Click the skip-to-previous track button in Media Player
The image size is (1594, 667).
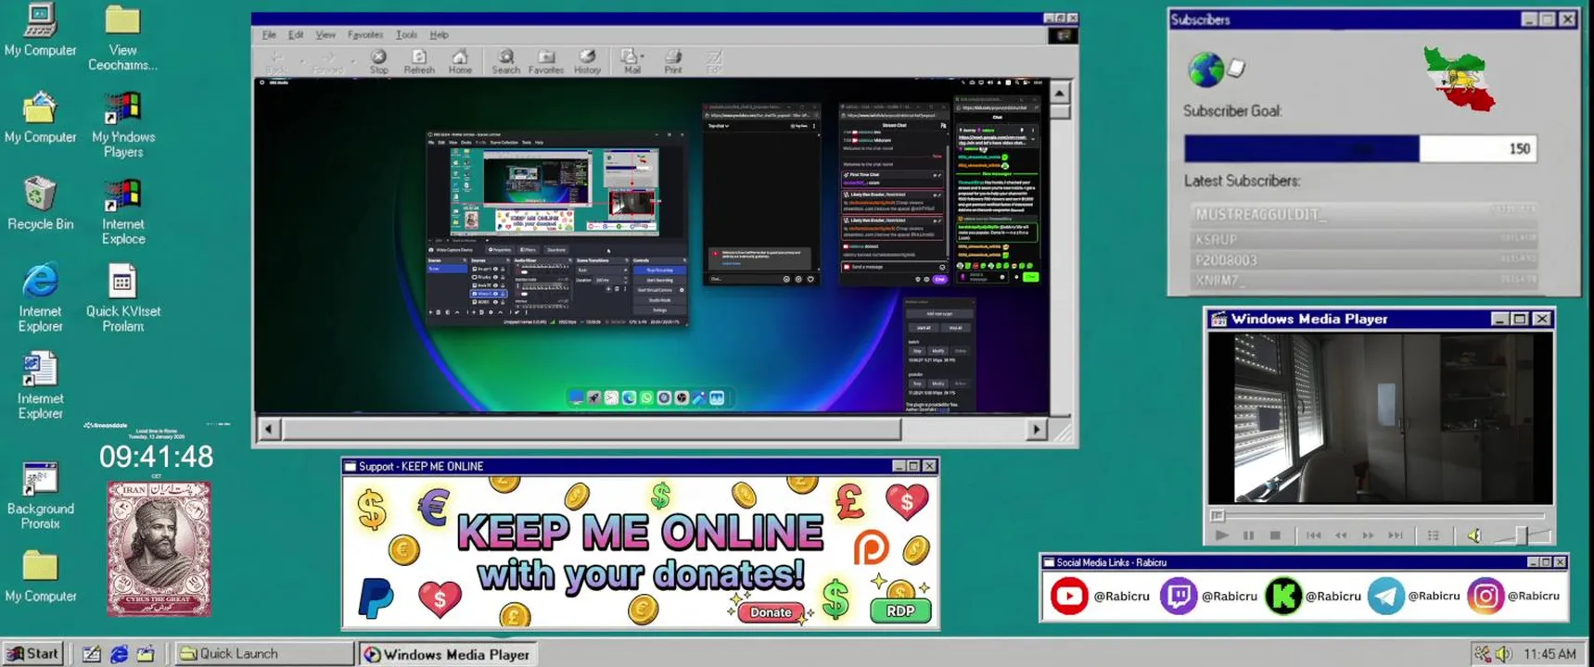click(x=1314, y=535)
